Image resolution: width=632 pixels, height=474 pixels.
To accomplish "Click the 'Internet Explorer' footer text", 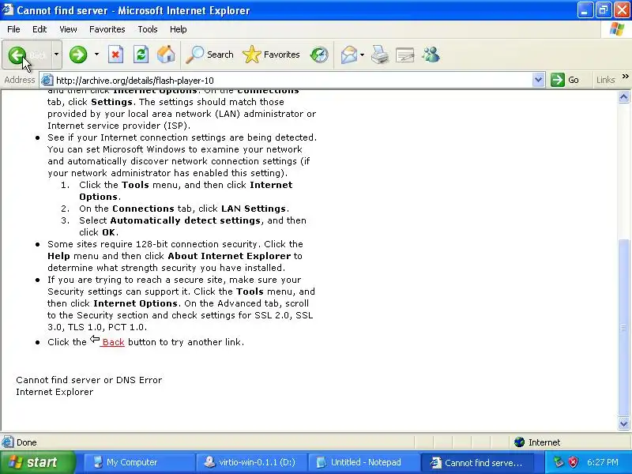I will click(x=55, y=392).
